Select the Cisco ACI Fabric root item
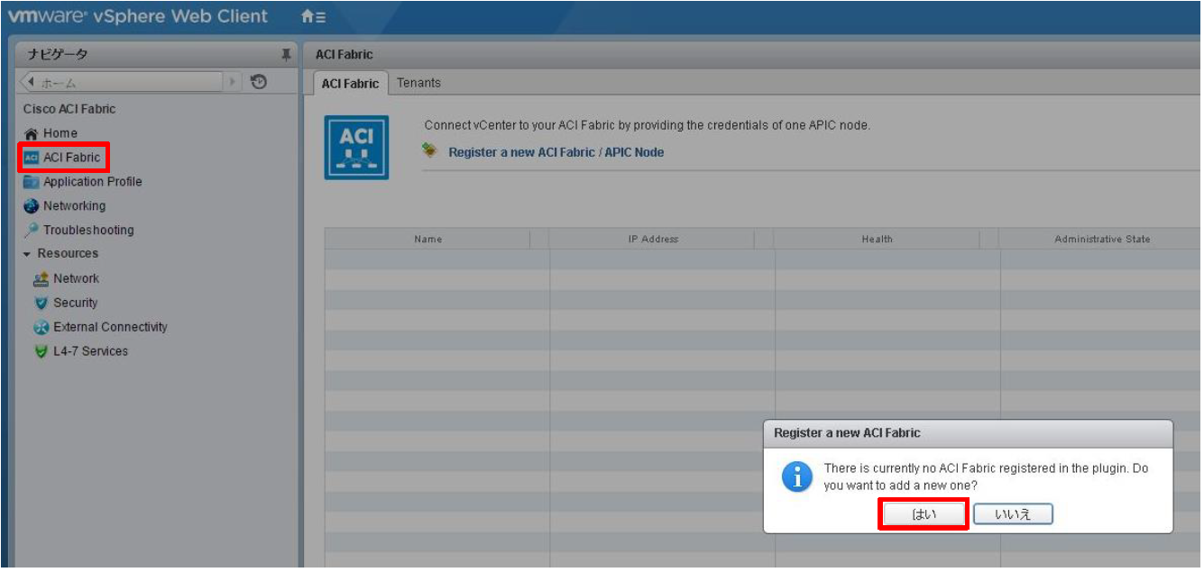This screenshot has height=572, width=1204. pyautogui.click(x=69, y=108)
